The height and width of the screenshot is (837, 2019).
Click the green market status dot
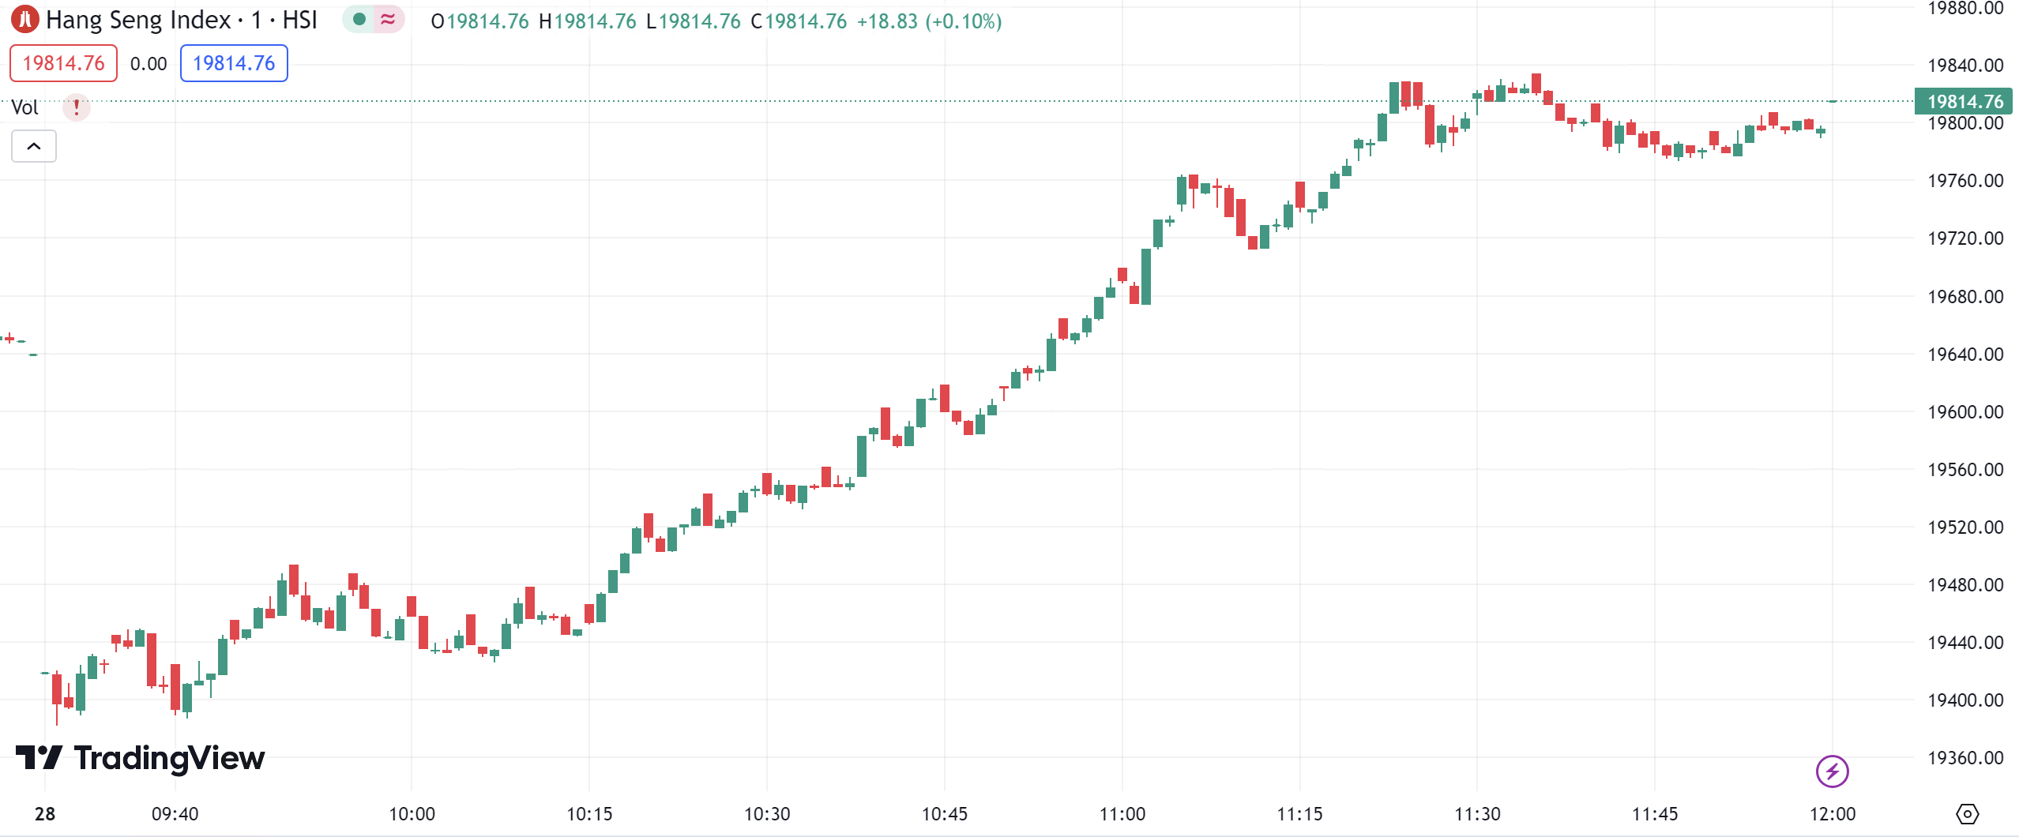click(359, 19)
